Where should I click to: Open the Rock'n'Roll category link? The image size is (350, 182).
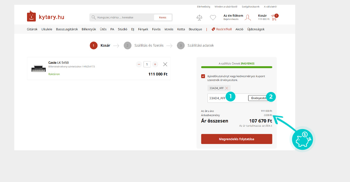[x=224, y=29]
